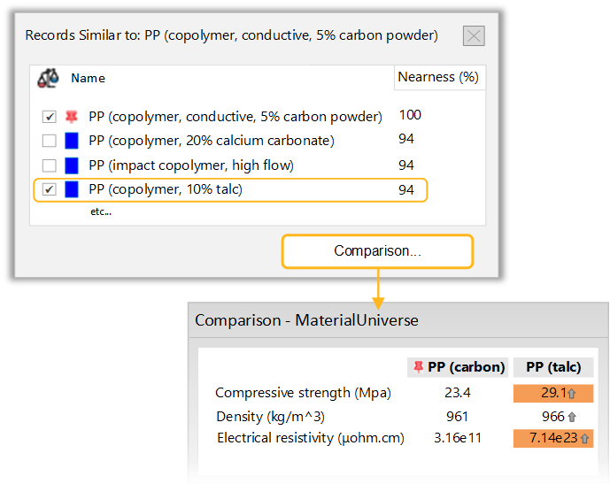Select the PP (talc) column header
Screen dimensions: 610x484
pos(552,367)
